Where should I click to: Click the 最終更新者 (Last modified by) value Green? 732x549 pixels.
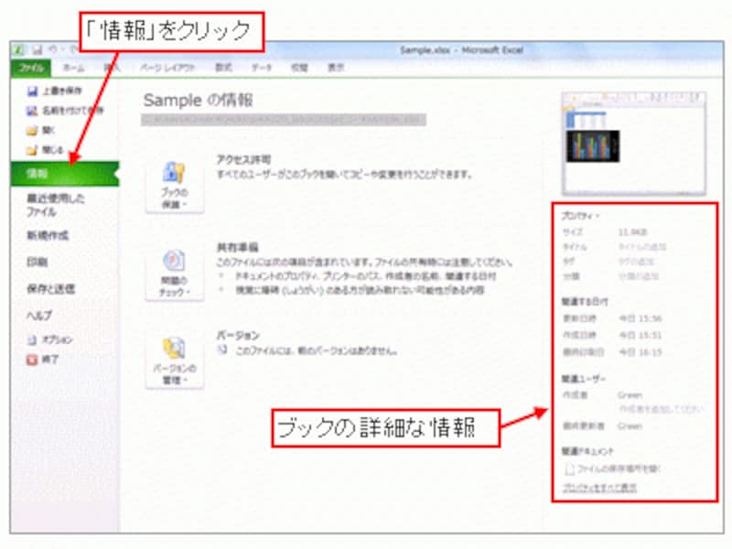630,425
